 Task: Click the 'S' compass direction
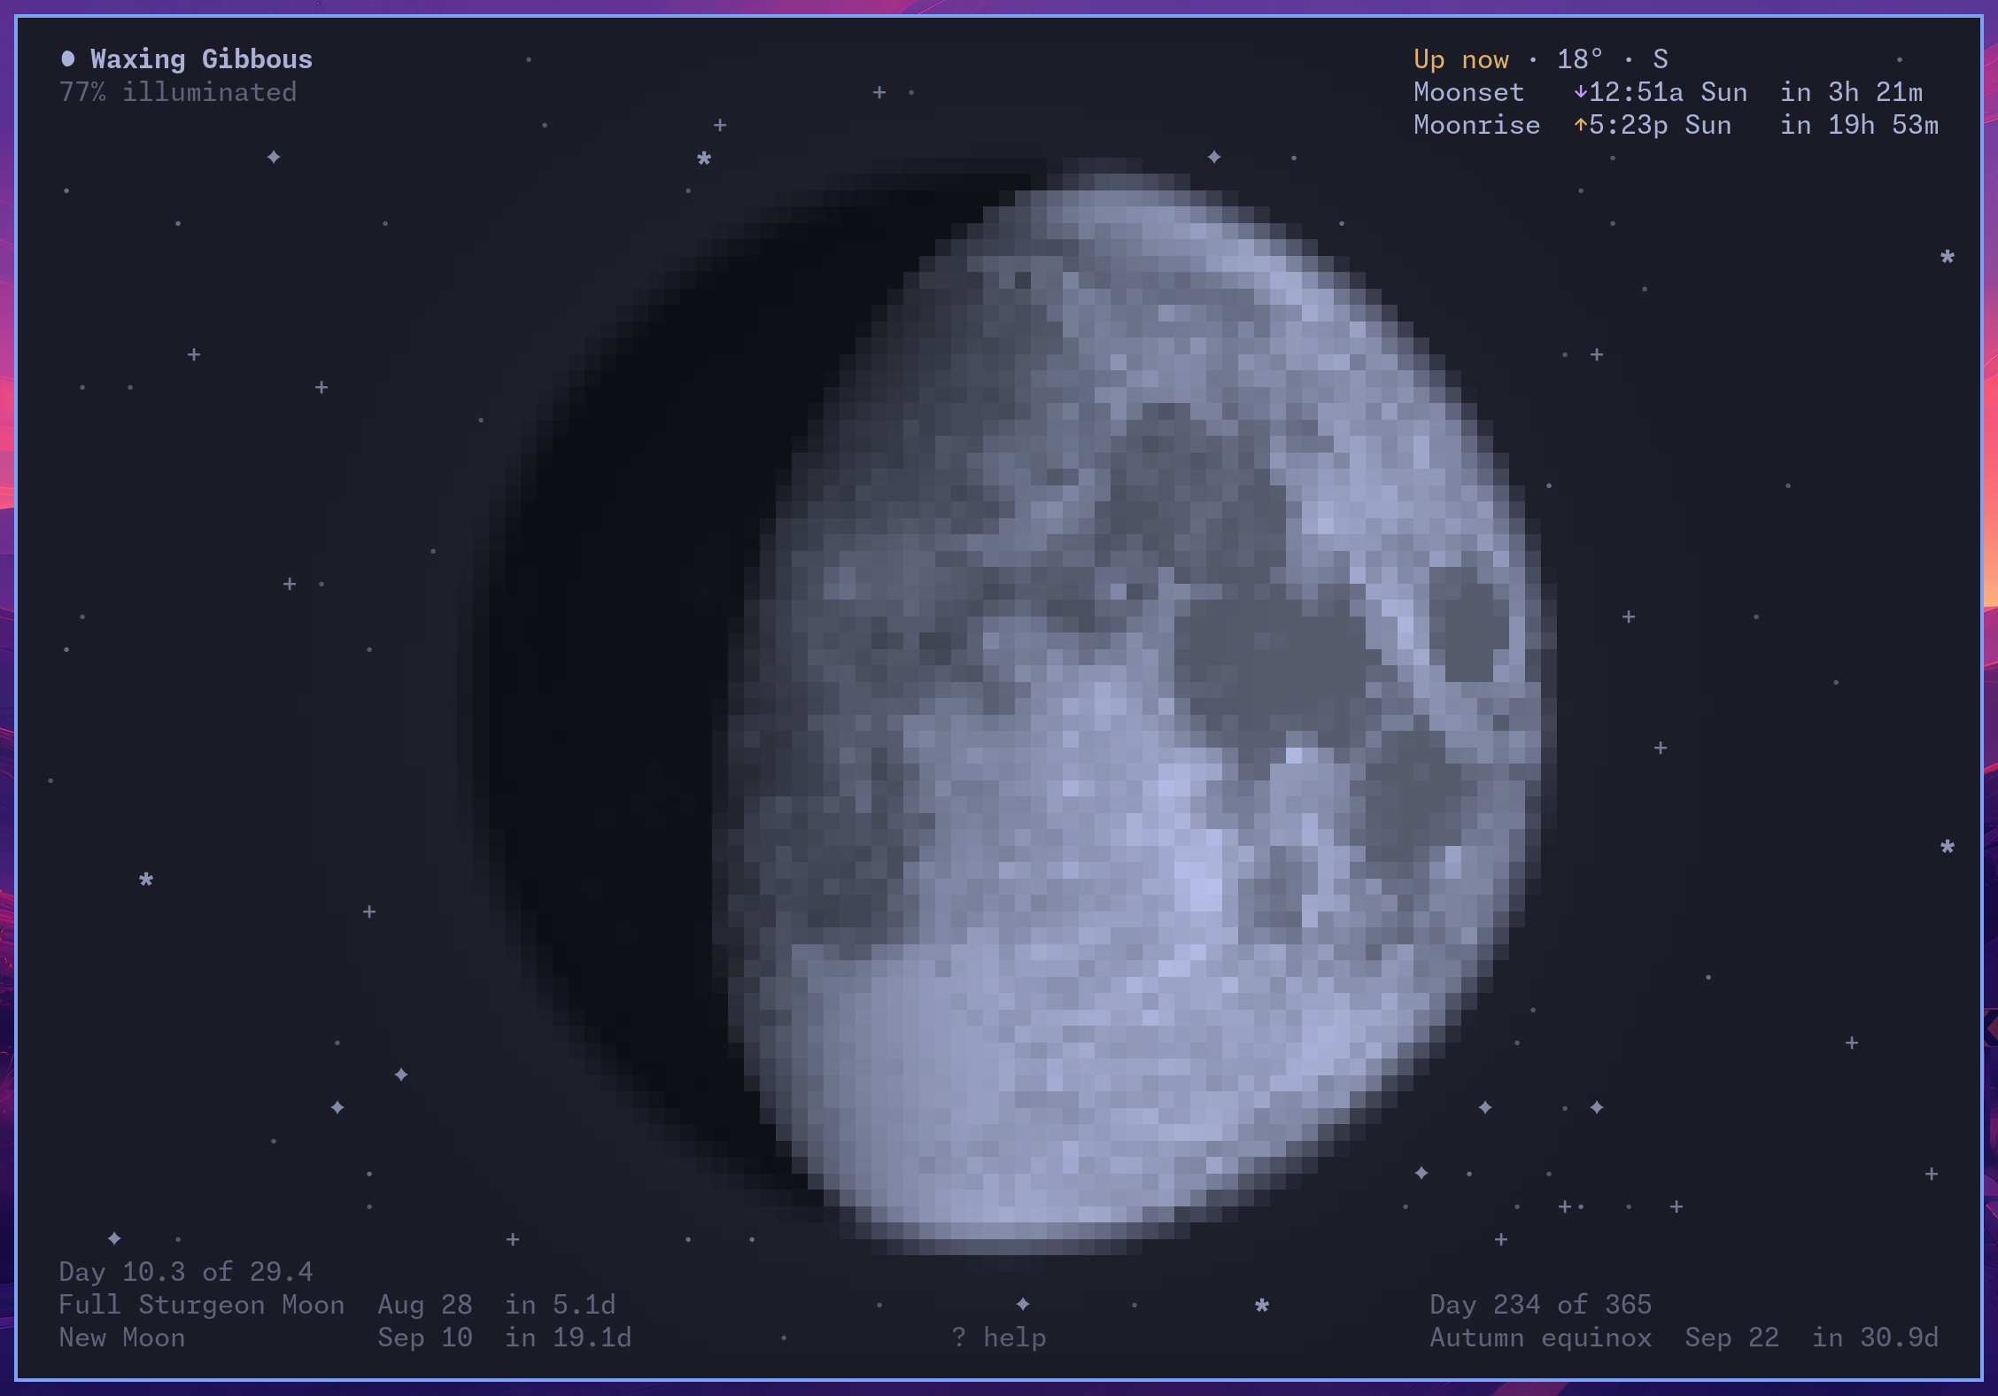[1661, 59]
